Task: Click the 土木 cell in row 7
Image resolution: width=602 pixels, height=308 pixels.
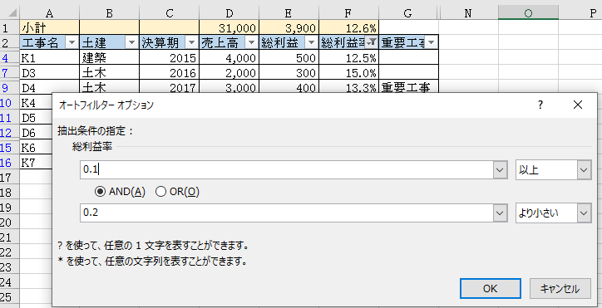Action: [110, 73]
